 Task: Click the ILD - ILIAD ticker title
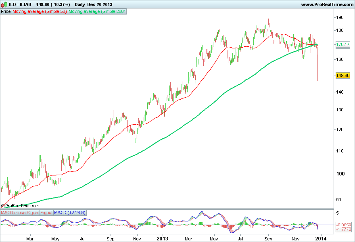(x=20, y=4)
